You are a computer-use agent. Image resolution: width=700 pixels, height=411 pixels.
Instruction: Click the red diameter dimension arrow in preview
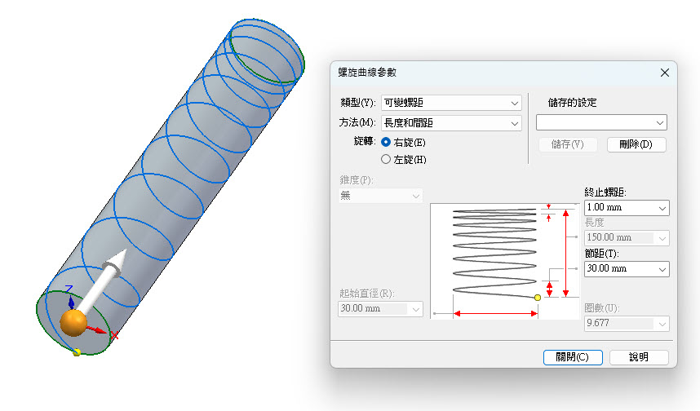(495, 314)
